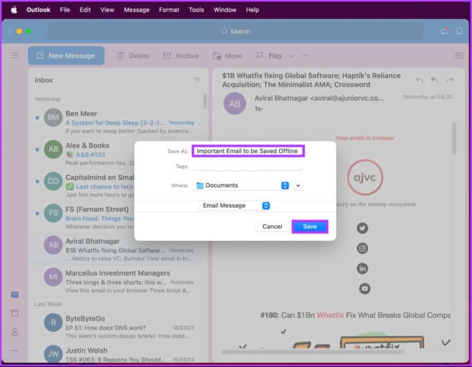The height and width of the screenshot is (367, 472).
Task: Click the View email in browser link
Action: pos(364,138)
